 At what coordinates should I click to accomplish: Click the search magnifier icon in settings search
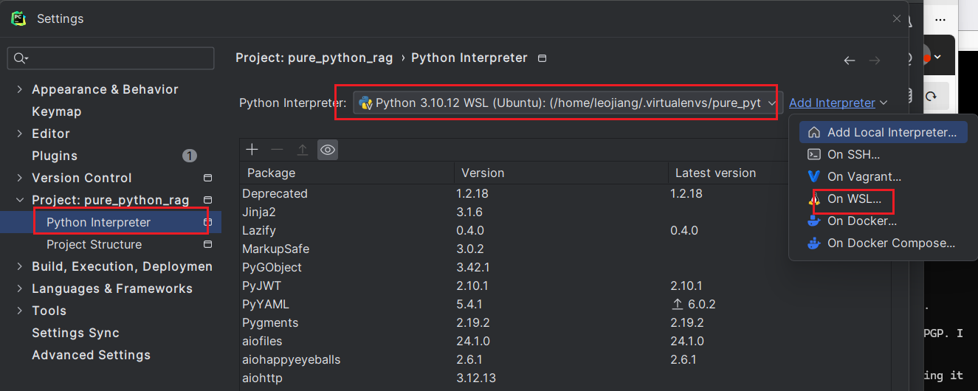pyautogui.click(x=20, y=58)
